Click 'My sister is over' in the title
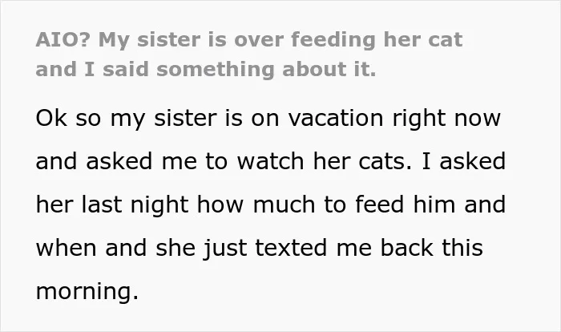 coord(191,40)
